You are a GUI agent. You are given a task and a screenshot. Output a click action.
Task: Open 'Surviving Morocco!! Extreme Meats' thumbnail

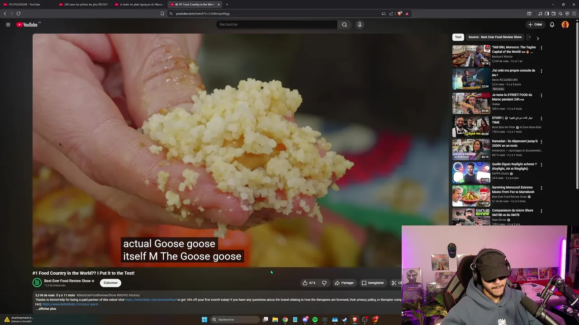471,196
